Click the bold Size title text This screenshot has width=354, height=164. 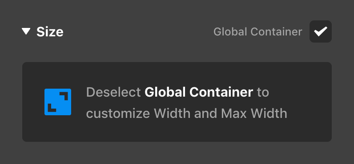[50, 32]
